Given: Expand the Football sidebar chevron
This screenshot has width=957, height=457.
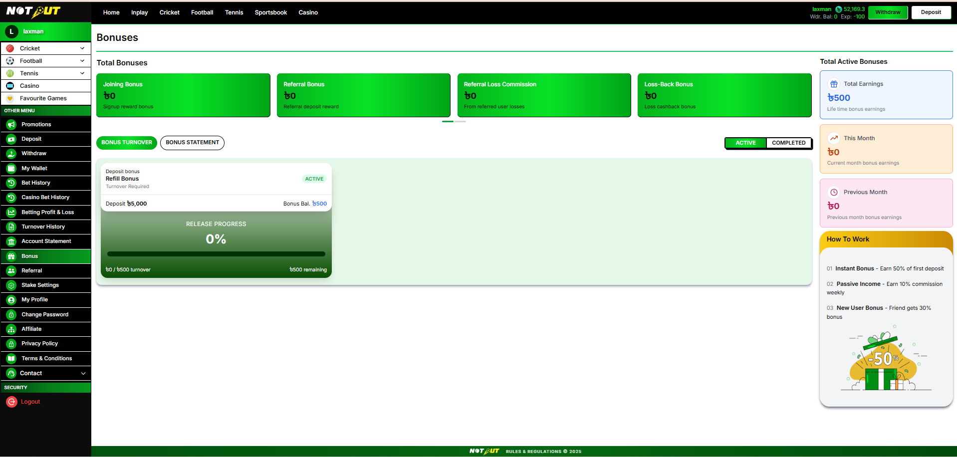Looking at the screenshot, I should click(x=82, y=61).
